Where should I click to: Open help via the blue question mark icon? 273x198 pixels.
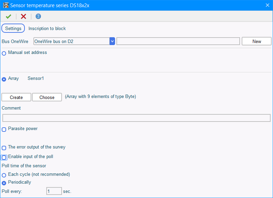[x=38, y=16]
